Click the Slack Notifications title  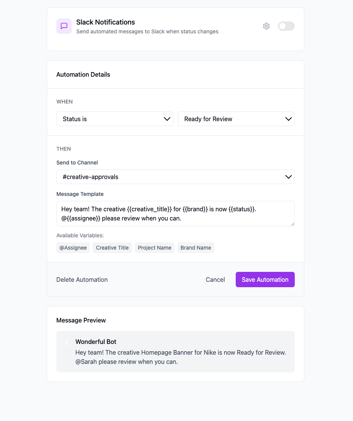(105, 22)
